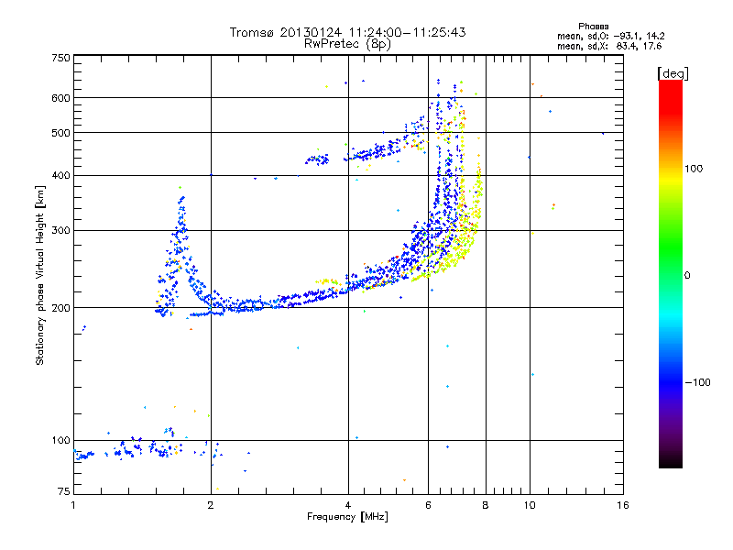Click the subtitle 'RwPretec (8p)'
733x550 pixels.
tap(347, 44)
